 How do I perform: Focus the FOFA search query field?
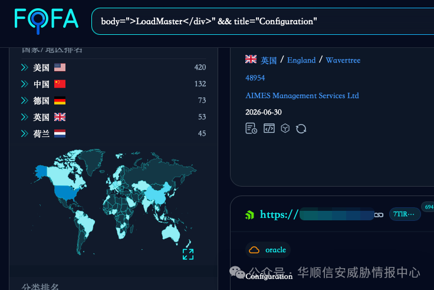click(262, 21)
